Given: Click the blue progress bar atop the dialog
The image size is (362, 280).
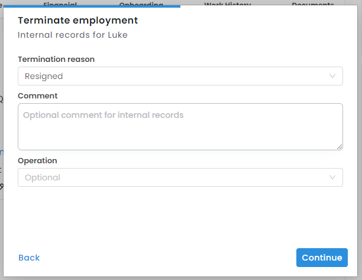Looking at the screenshot, I should tap(92, 6).
